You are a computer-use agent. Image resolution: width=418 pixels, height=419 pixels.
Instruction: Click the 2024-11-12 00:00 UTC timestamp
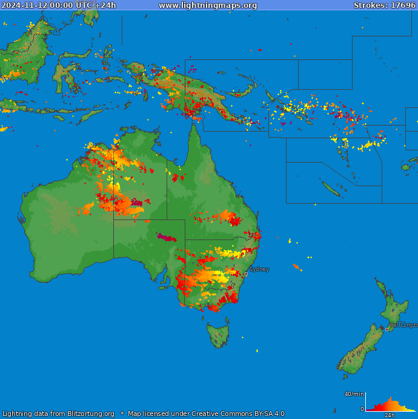click(x=59, y=5)
